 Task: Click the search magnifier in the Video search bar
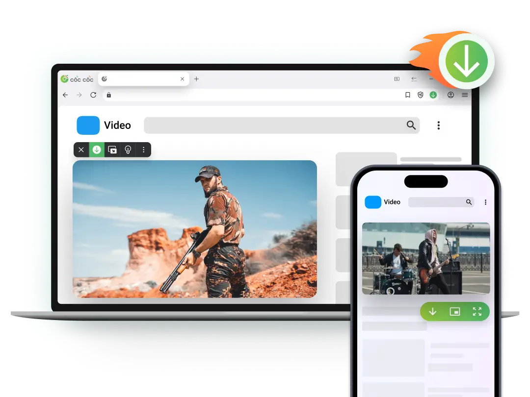tap(411, 125)
